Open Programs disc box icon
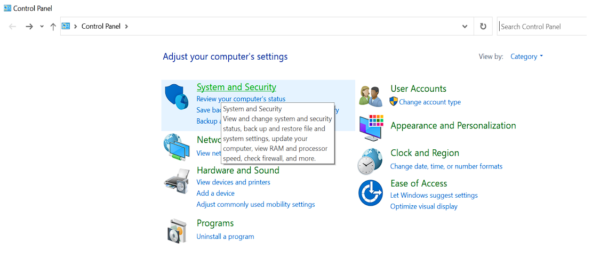The width and height of the screenshot is (600, 274). coord(177,231)
